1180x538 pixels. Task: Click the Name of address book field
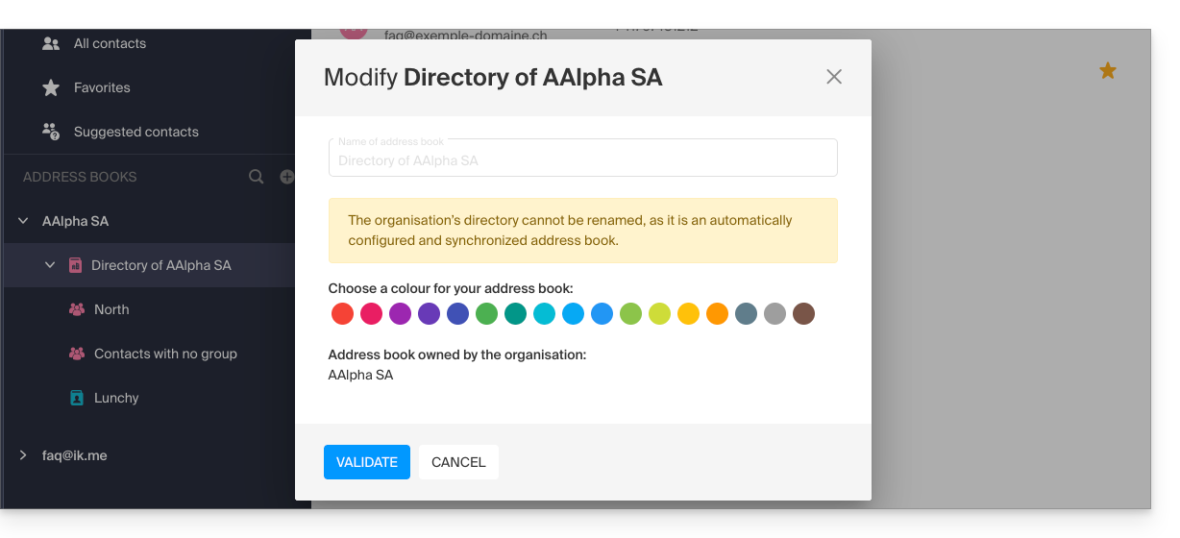pyautogui.click(x=582, y=159)
